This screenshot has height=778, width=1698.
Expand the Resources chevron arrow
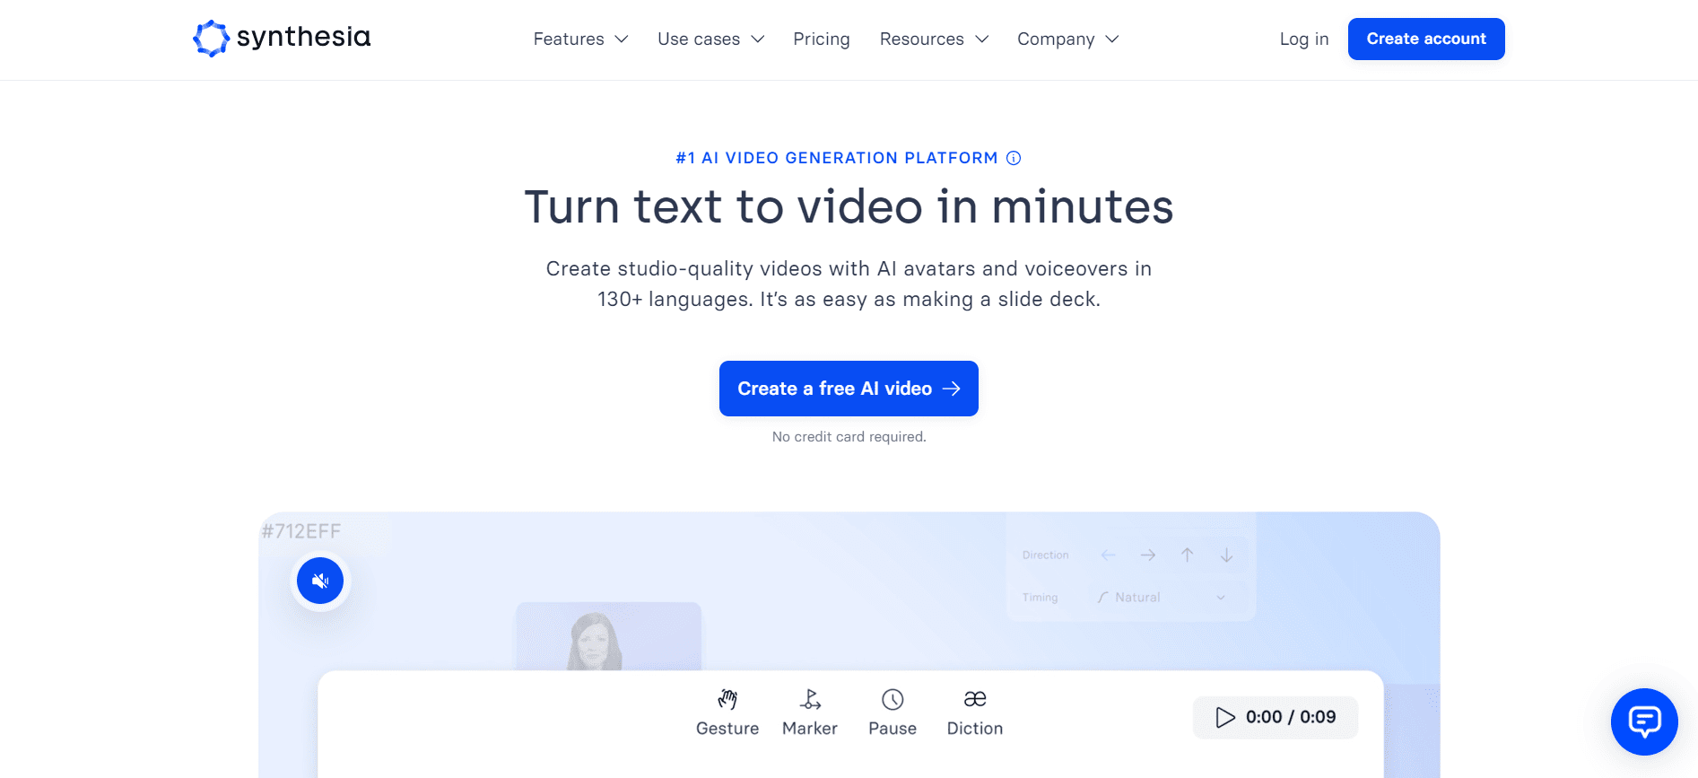click(x=981, y=39)
